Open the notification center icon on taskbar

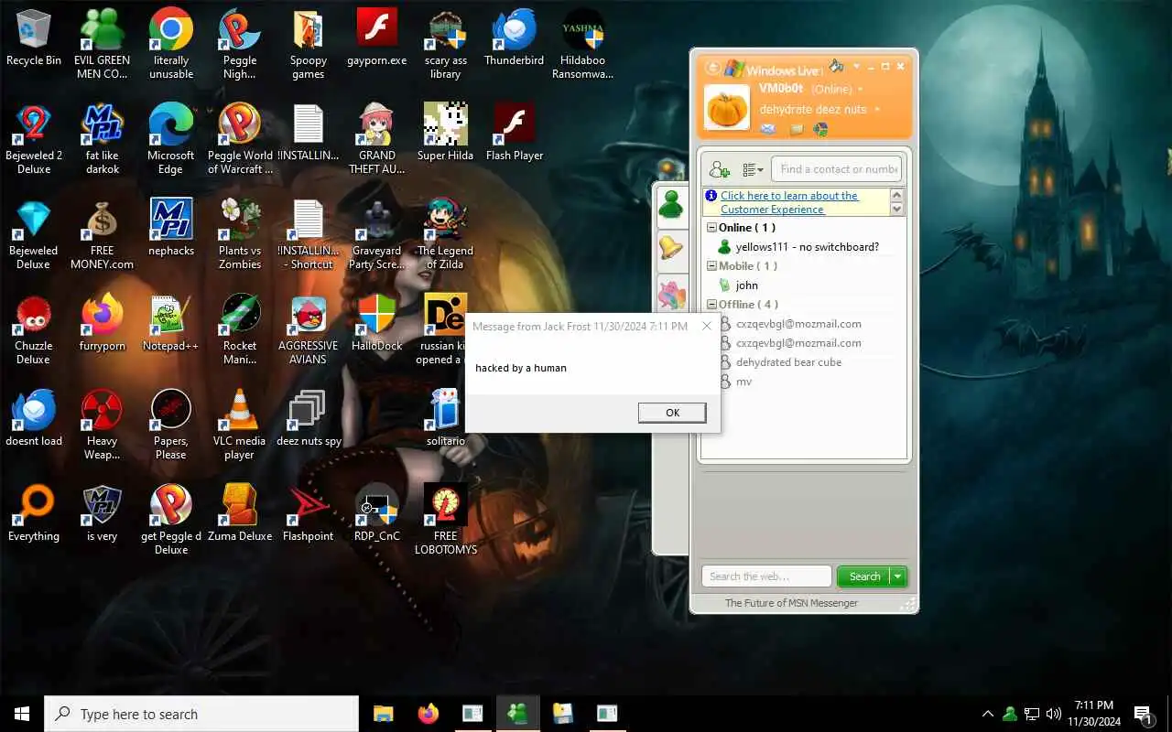point(1142,714)
